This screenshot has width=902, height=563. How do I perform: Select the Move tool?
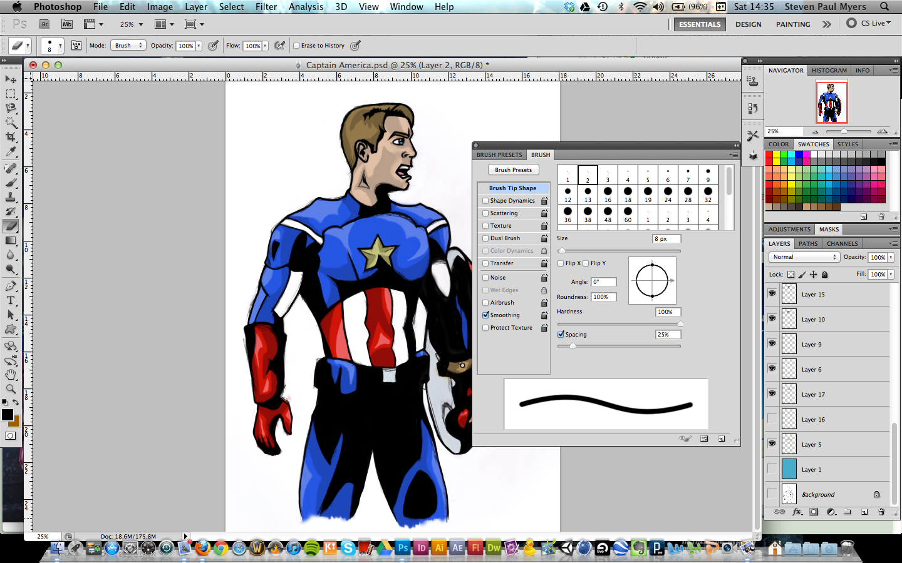click(x=11, y=79)
